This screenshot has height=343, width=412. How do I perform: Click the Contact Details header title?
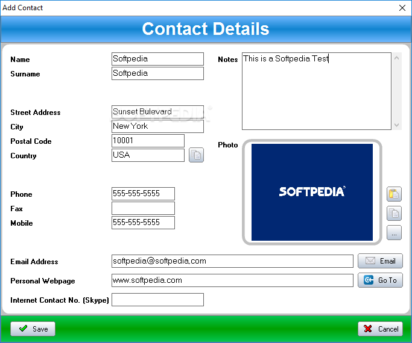pos(206,28)
